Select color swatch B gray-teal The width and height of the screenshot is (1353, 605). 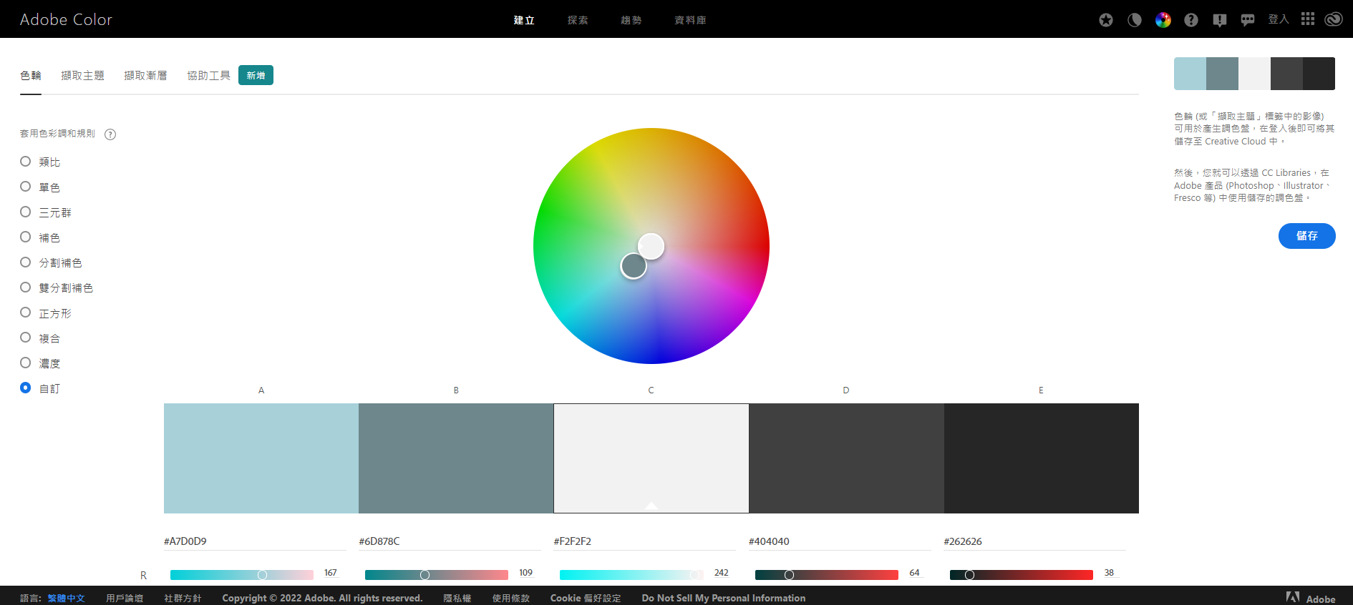click(x=456, y=458)
